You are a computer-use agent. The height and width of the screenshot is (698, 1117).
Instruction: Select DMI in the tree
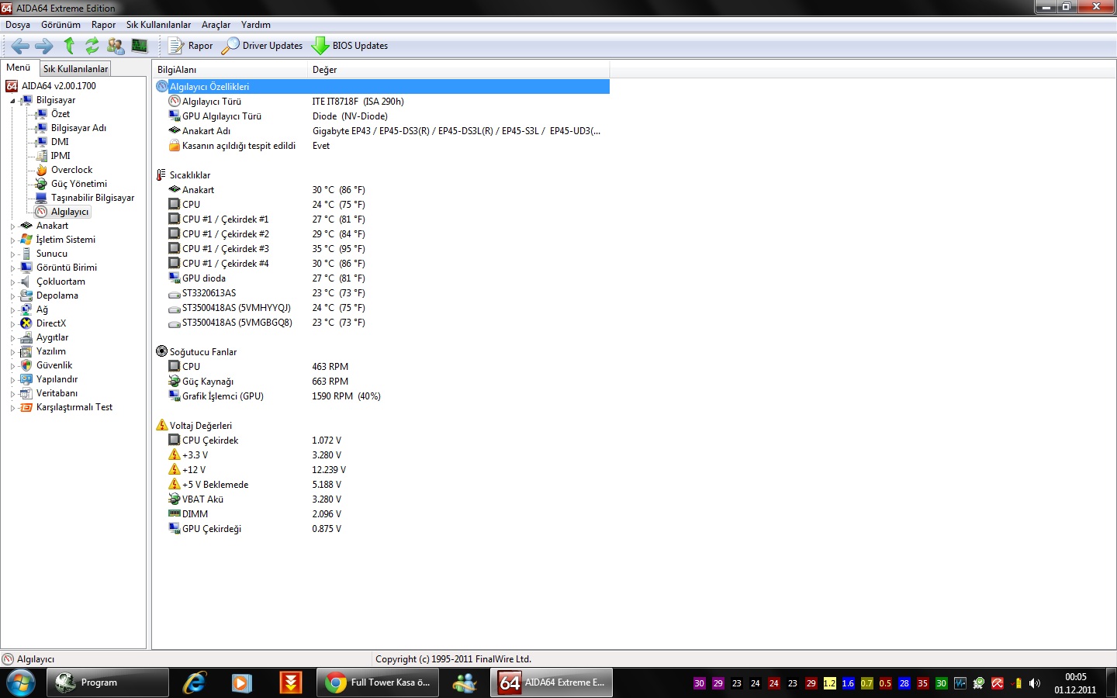[60, 142]
